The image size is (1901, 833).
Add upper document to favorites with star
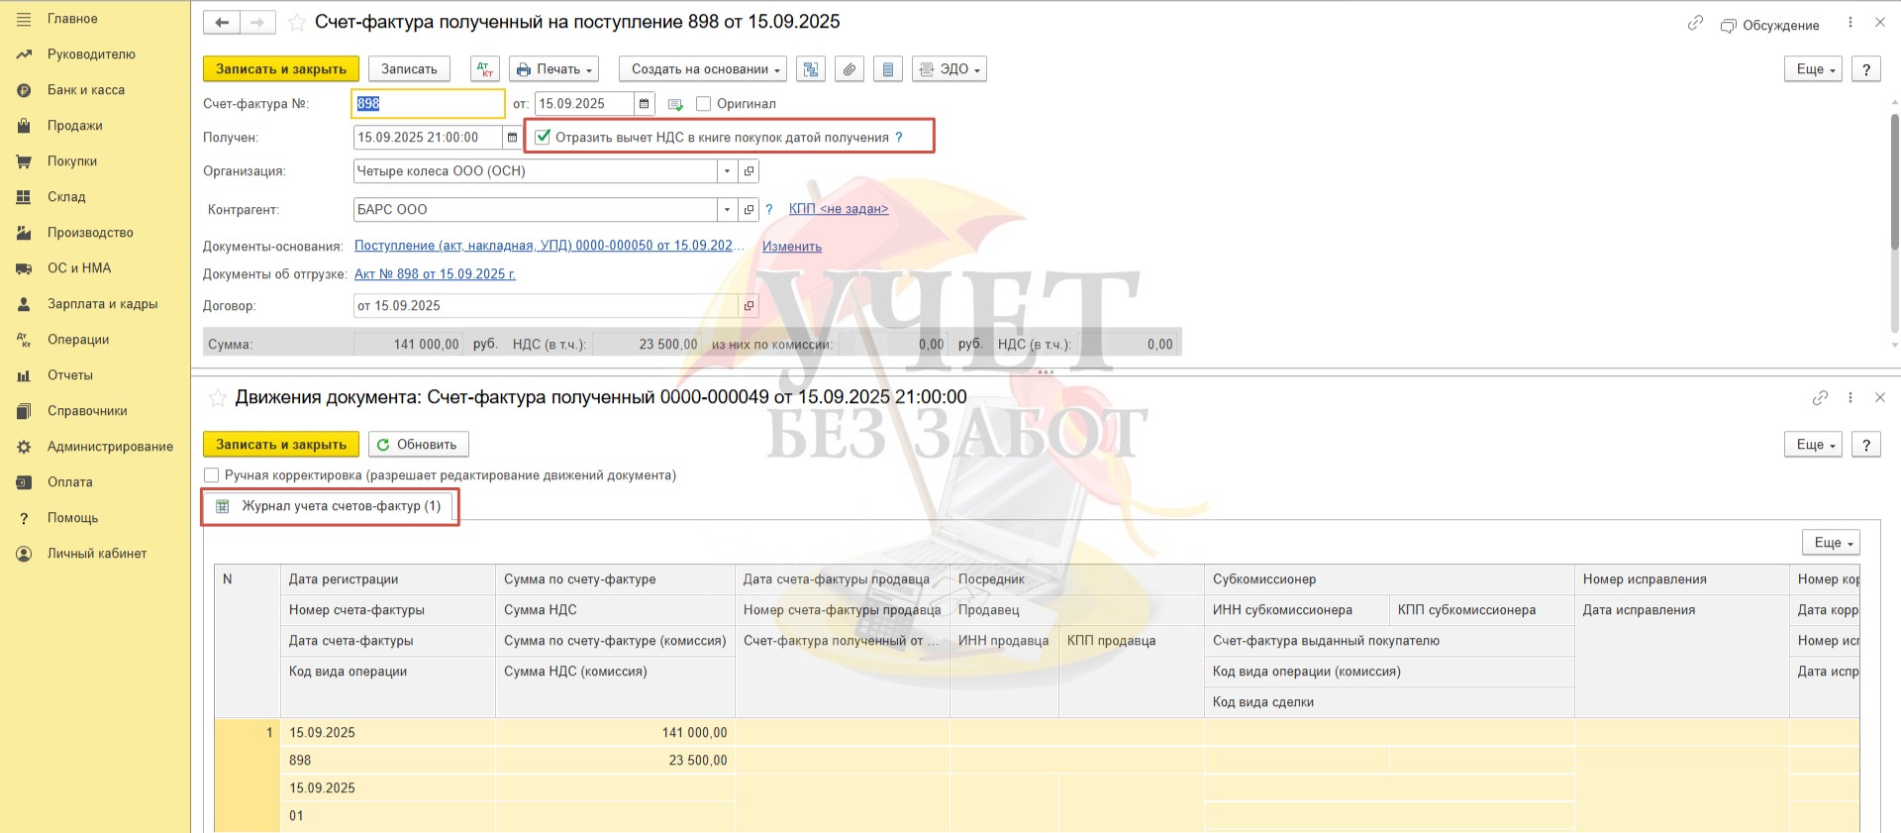click(296, 23)
